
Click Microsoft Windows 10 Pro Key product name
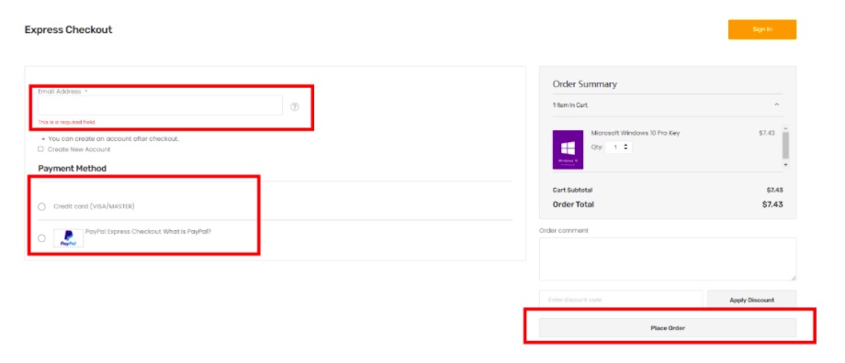click(636, 133)
